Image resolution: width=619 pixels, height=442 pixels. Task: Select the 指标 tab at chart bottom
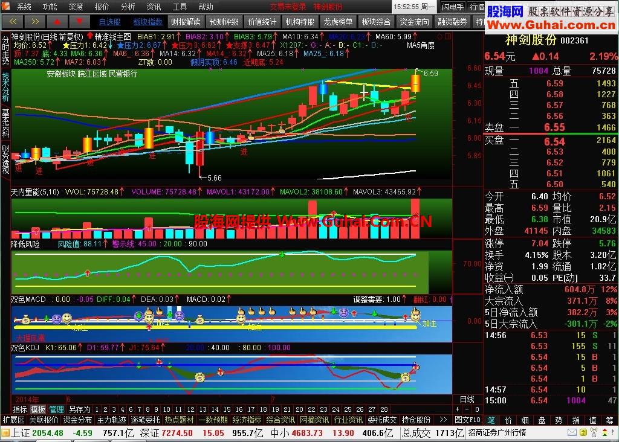point(19,409)
